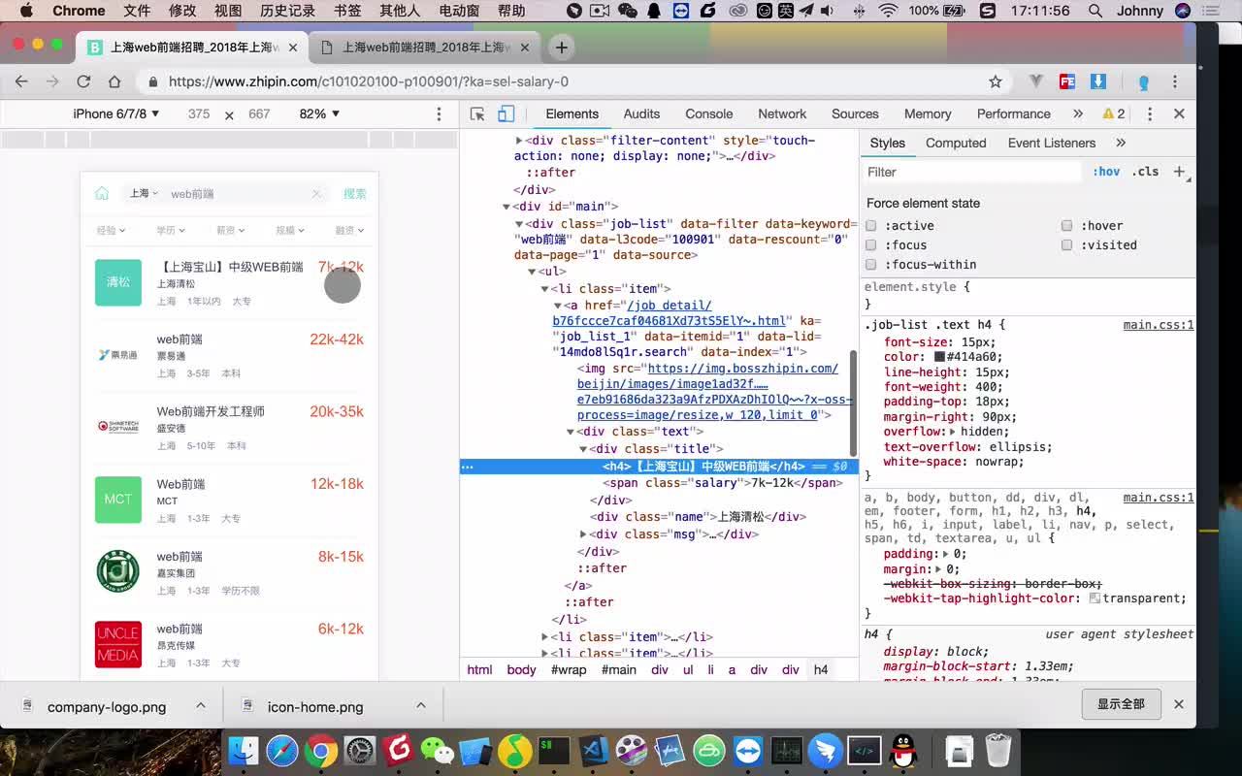Switch to the Network tab

click(782, 113)
